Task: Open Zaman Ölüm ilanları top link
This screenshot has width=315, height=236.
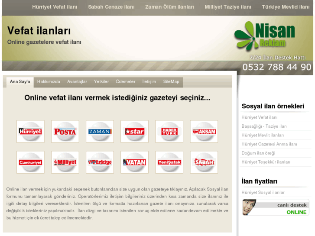Action: (169, 7)
